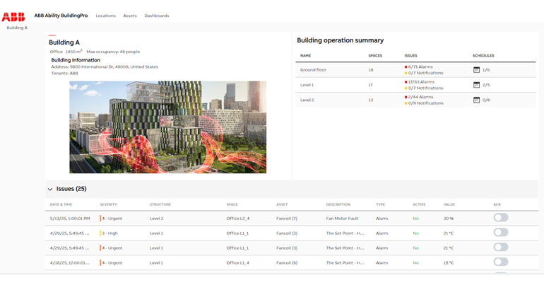Open the Dashboards menu
544x283 pixels.
pos(156,16)
